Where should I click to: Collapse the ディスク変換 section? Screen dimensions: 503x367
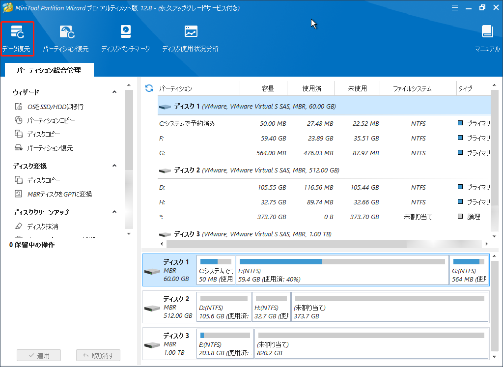click(x=114, y=165)
